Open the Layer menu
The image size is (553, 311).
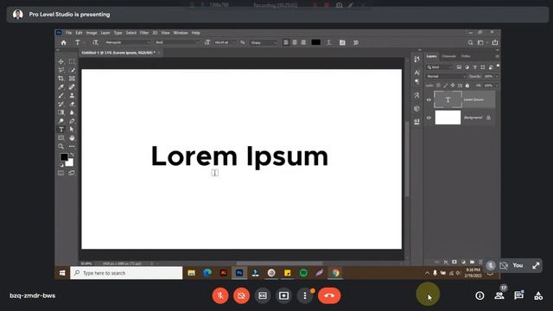point(105,33)
